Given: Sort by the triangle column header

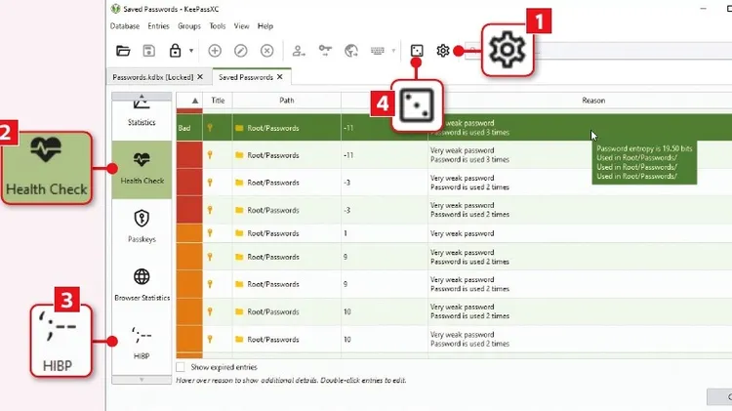Looking at the screenshot, I should (x=189, y=101).
